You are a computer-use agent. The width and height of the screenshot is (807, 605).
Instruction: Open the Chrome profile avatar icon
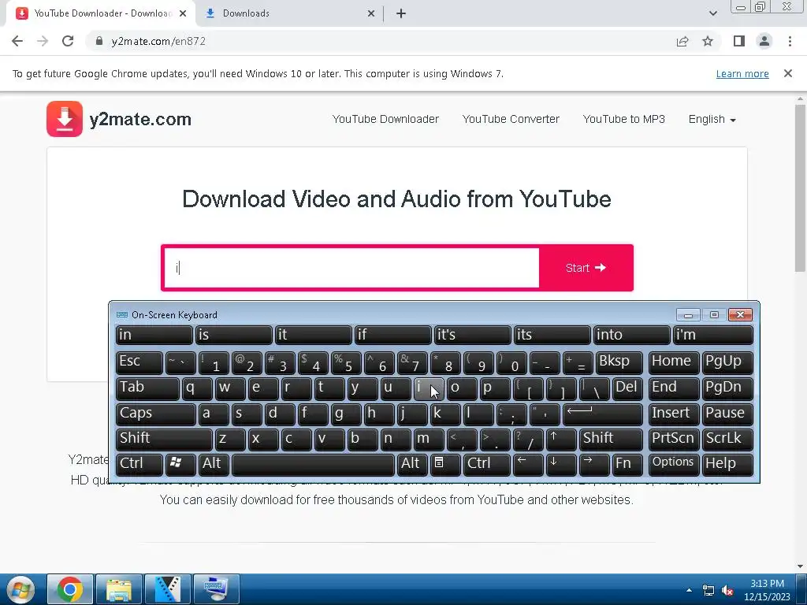coord(764,41)
